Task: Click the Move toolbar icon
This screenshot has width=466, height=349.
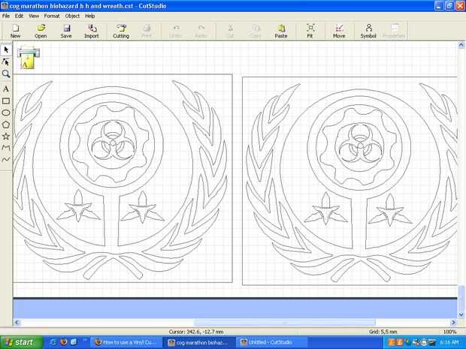Action: (339, 32)
